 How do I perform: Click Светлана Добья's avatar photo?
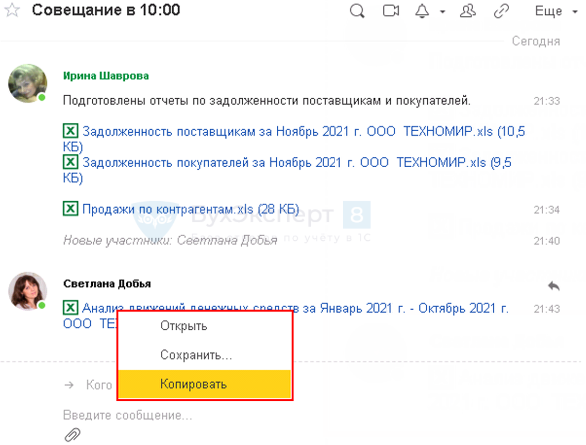coord(27,291)
